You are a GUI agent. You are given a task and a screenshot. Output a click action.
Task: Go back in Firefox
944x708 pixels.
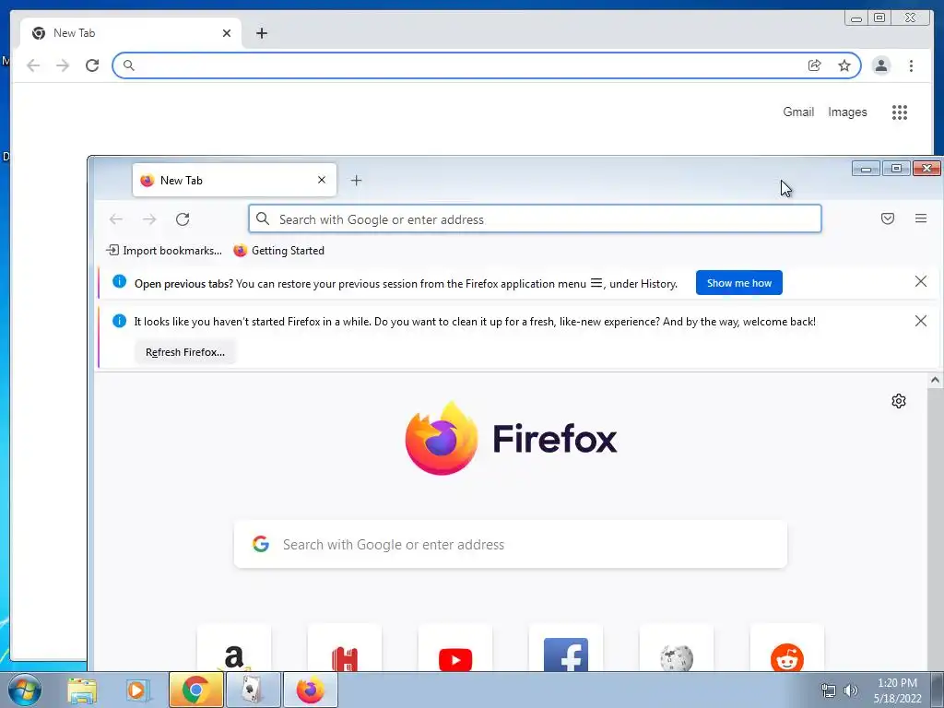tap(116, 219)
